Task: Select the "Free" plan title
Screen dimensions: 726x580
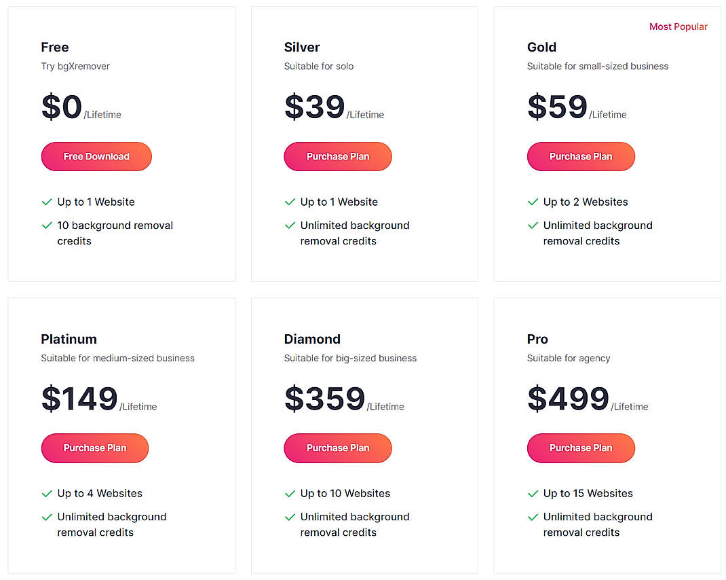Action: (x=54, y=47)
